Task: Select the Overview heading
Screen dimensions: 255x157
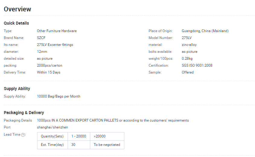Action: pyautogui.click(x=18, y=9)
